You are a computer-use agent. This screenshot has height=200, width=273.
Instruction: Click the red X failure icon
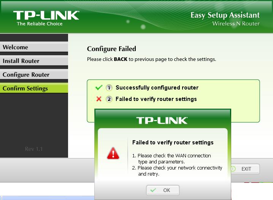(99, 99)
